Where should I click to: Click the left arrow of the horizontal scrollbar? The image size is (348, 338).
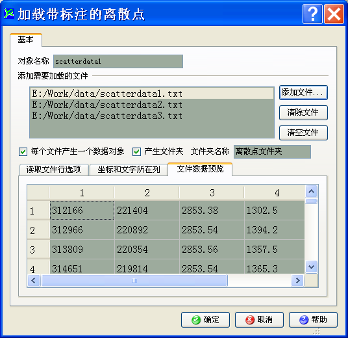(34, 280)
